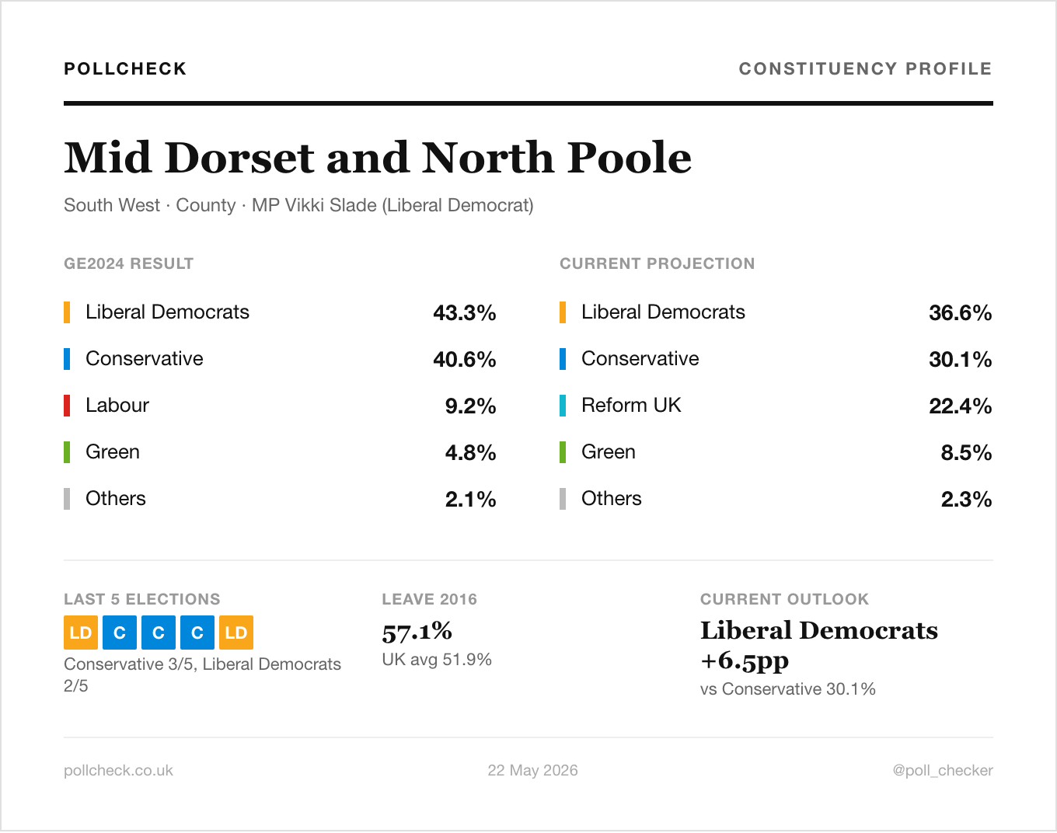Click the Liberal Democrats +6.5pp outlook
This screenshot has height=833, width=1057.
[x=819, y=645]
